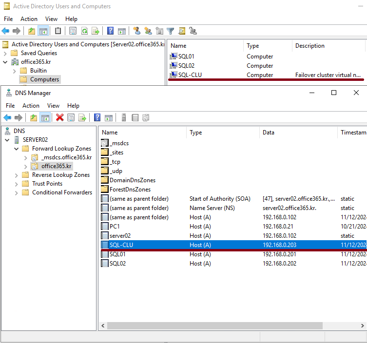Open the _tcp folder in DNS zone

[111, 162]
